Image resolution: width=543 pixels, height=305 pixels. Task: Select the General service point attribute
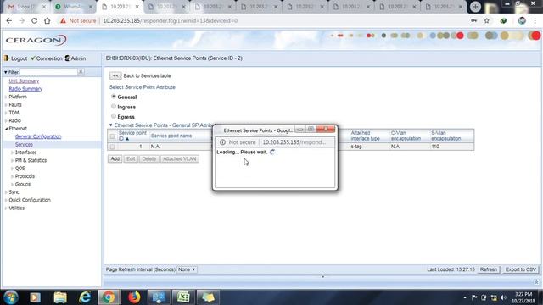pos(114,97)
